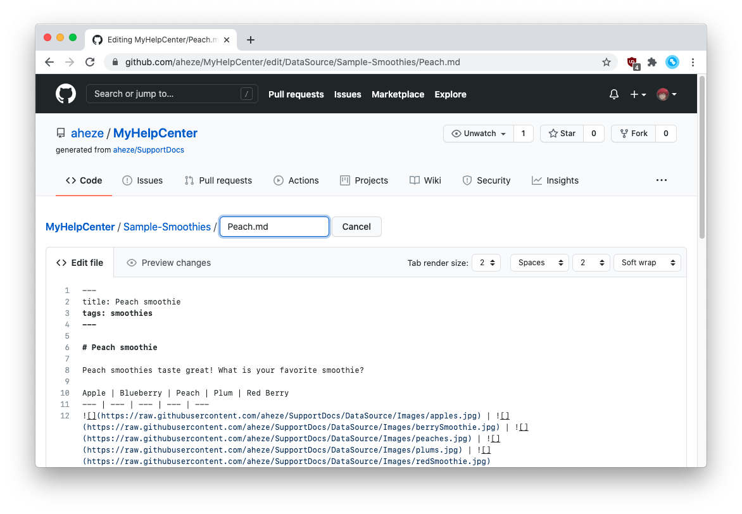Open a new browser tab
The height and width of the screenshot is (514, 742).
point(251,40)
